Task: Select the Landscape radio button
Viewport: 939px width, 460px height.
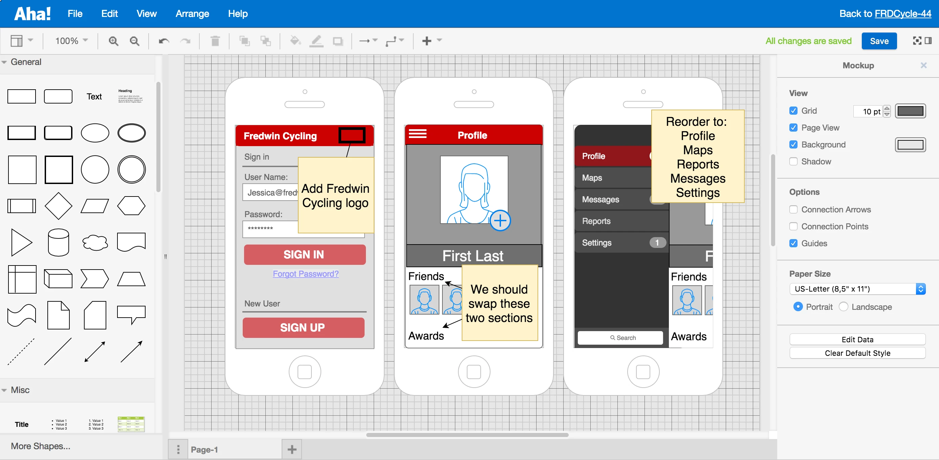Action: tap(844, 307)
